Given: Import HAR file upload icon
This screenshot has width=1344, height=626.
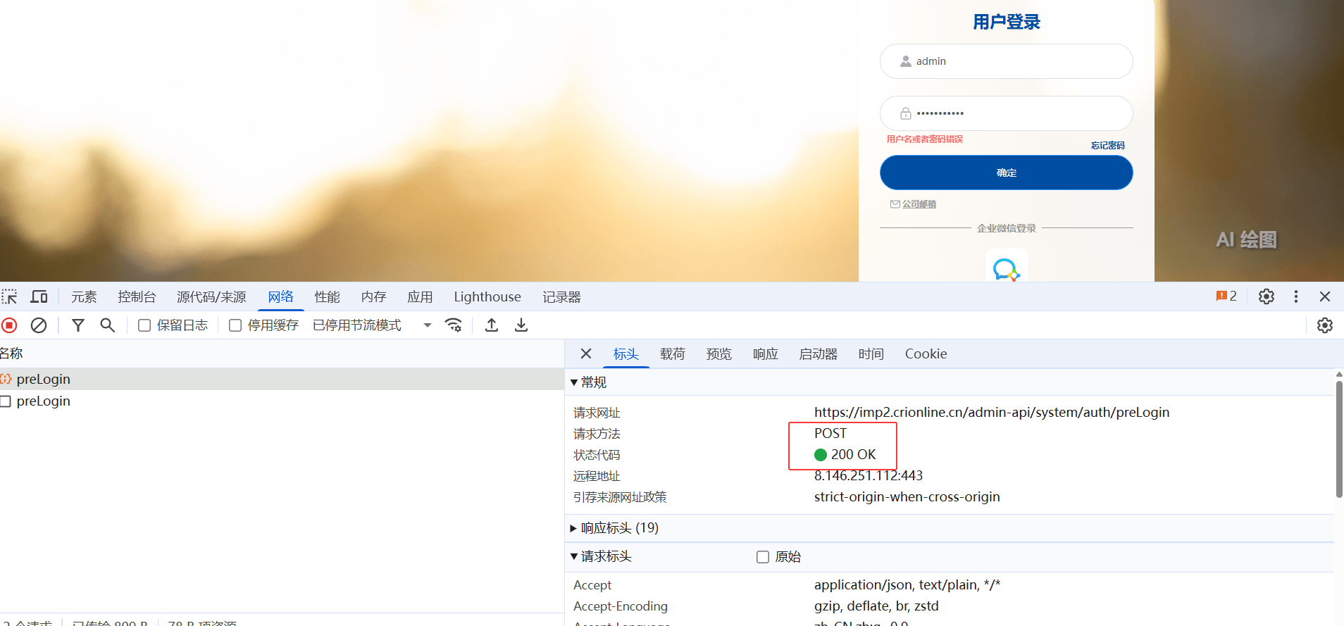Looking at the screenshot, I should click(492, 325).
